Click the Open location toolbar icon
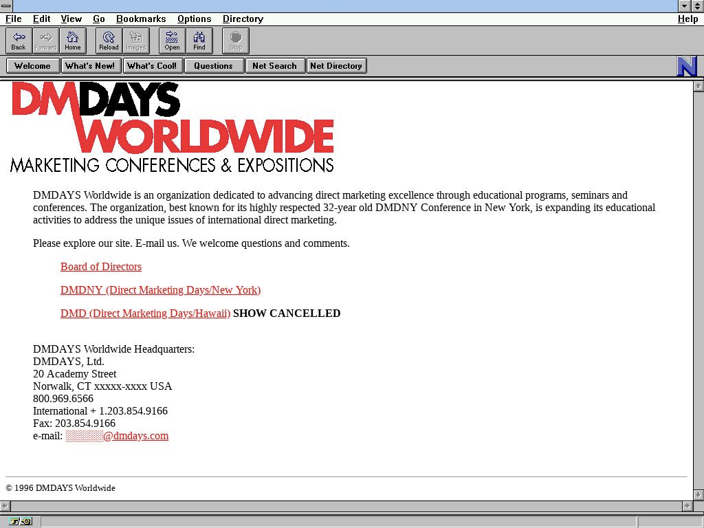704x528 pixels. 172,41
